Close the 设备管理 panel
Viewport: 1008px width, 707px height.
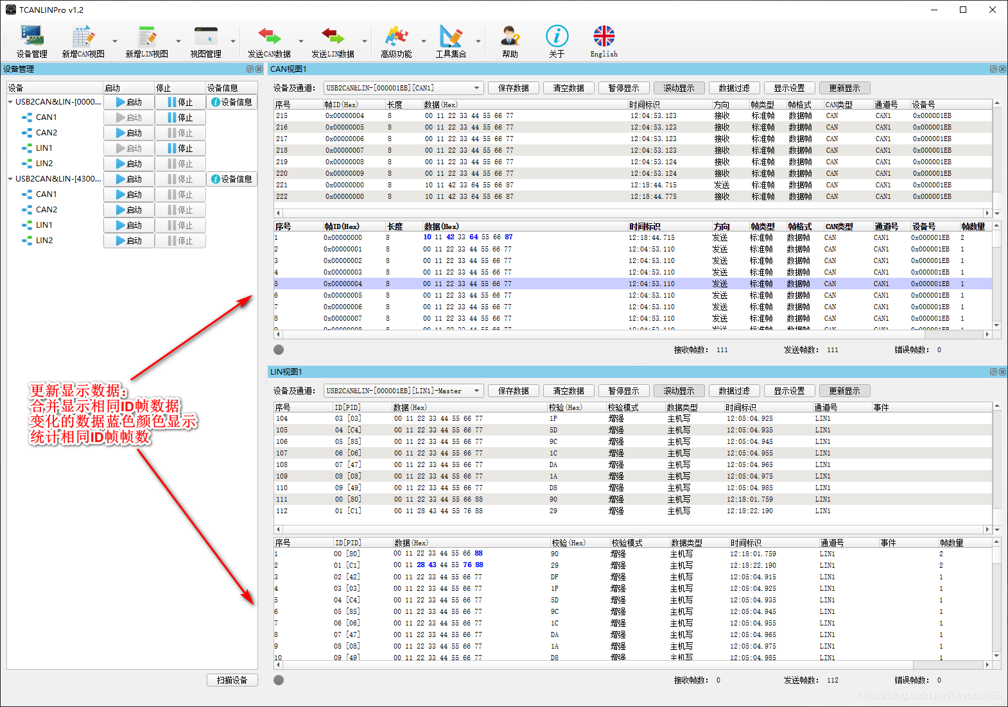click(259, 69)
